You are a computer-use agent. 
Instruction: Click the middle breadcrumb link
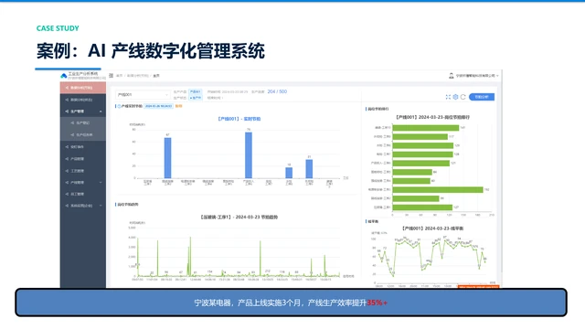(138, 76)
